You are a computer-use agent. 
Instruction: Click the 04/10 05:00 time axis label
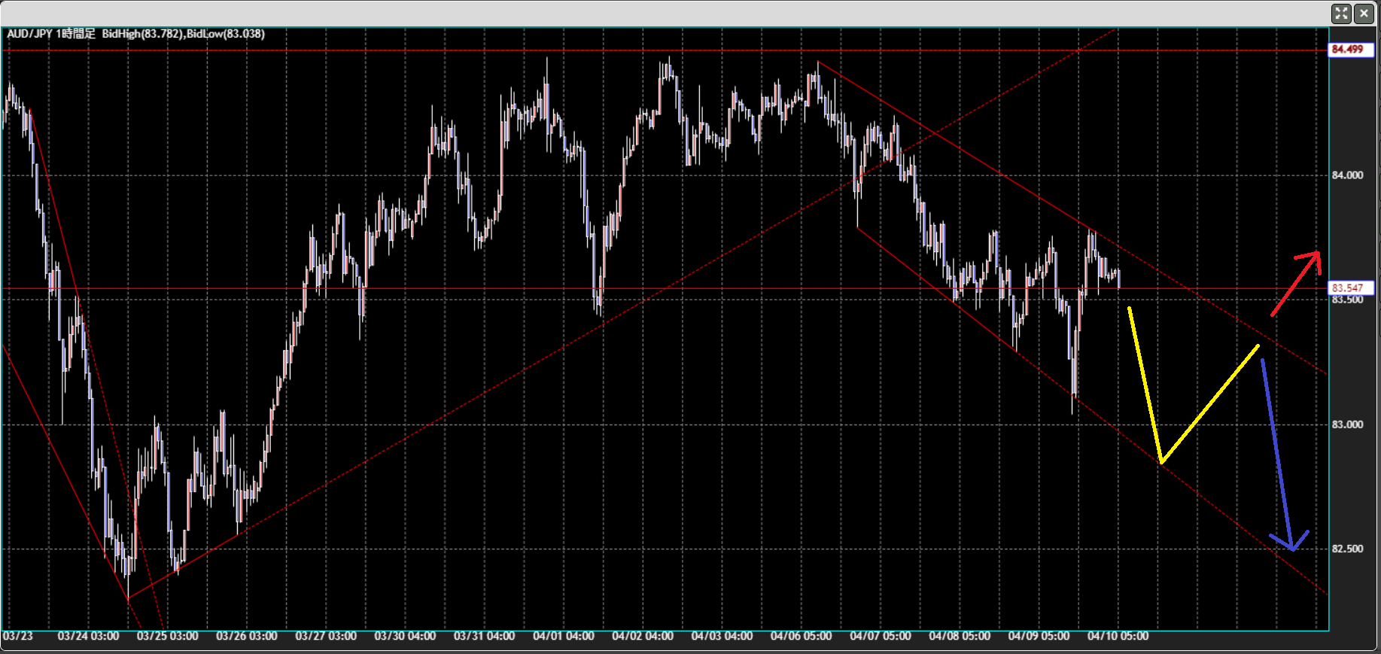[x=1118, y=637]
